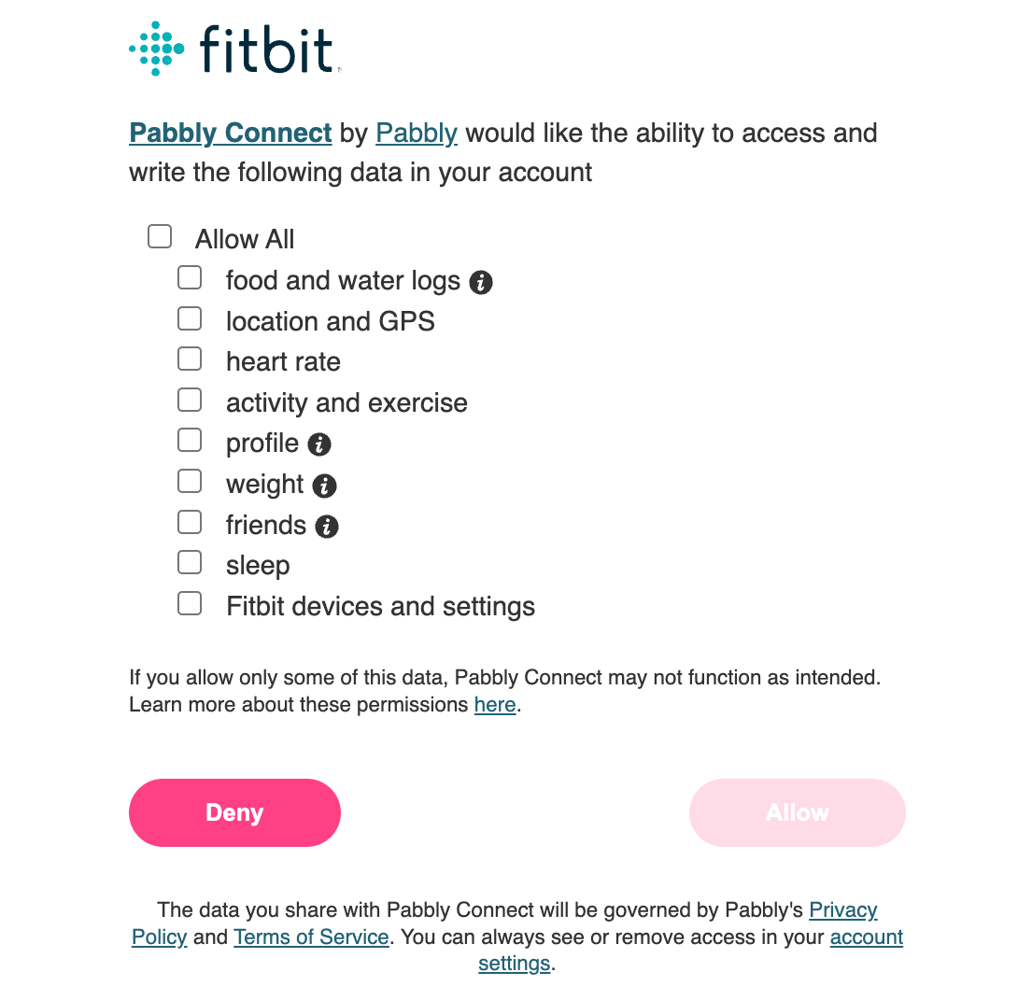Screen dimensions: 1018x986
Task: Deny access with the Deny button
Action: pyautogui.click(x=234, y=812)
